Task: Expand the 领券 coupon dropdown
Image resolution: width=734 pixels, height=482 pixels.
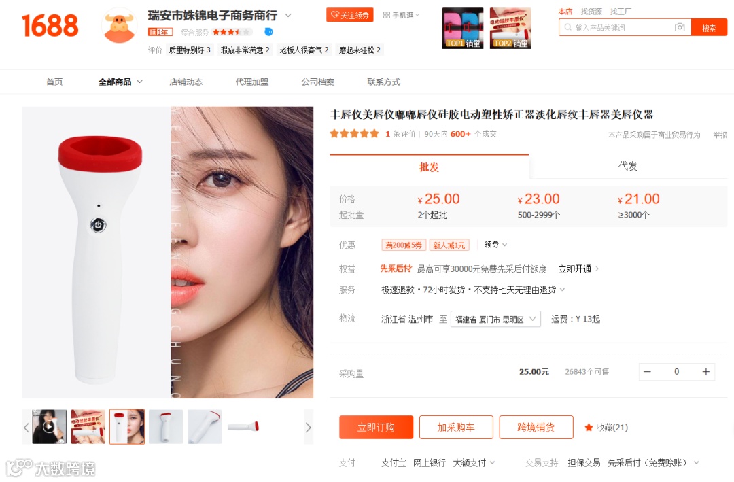Action: pos(495,245)
